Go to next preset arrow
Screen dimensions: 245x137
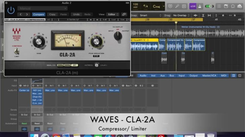pyautogui.click(x=27, y=14)
